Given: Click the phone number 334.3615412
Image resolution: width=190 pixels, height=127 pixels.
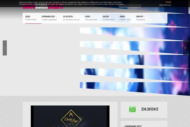Looking at the screenshot, I should pyautogui.click(x=150, y=109).
